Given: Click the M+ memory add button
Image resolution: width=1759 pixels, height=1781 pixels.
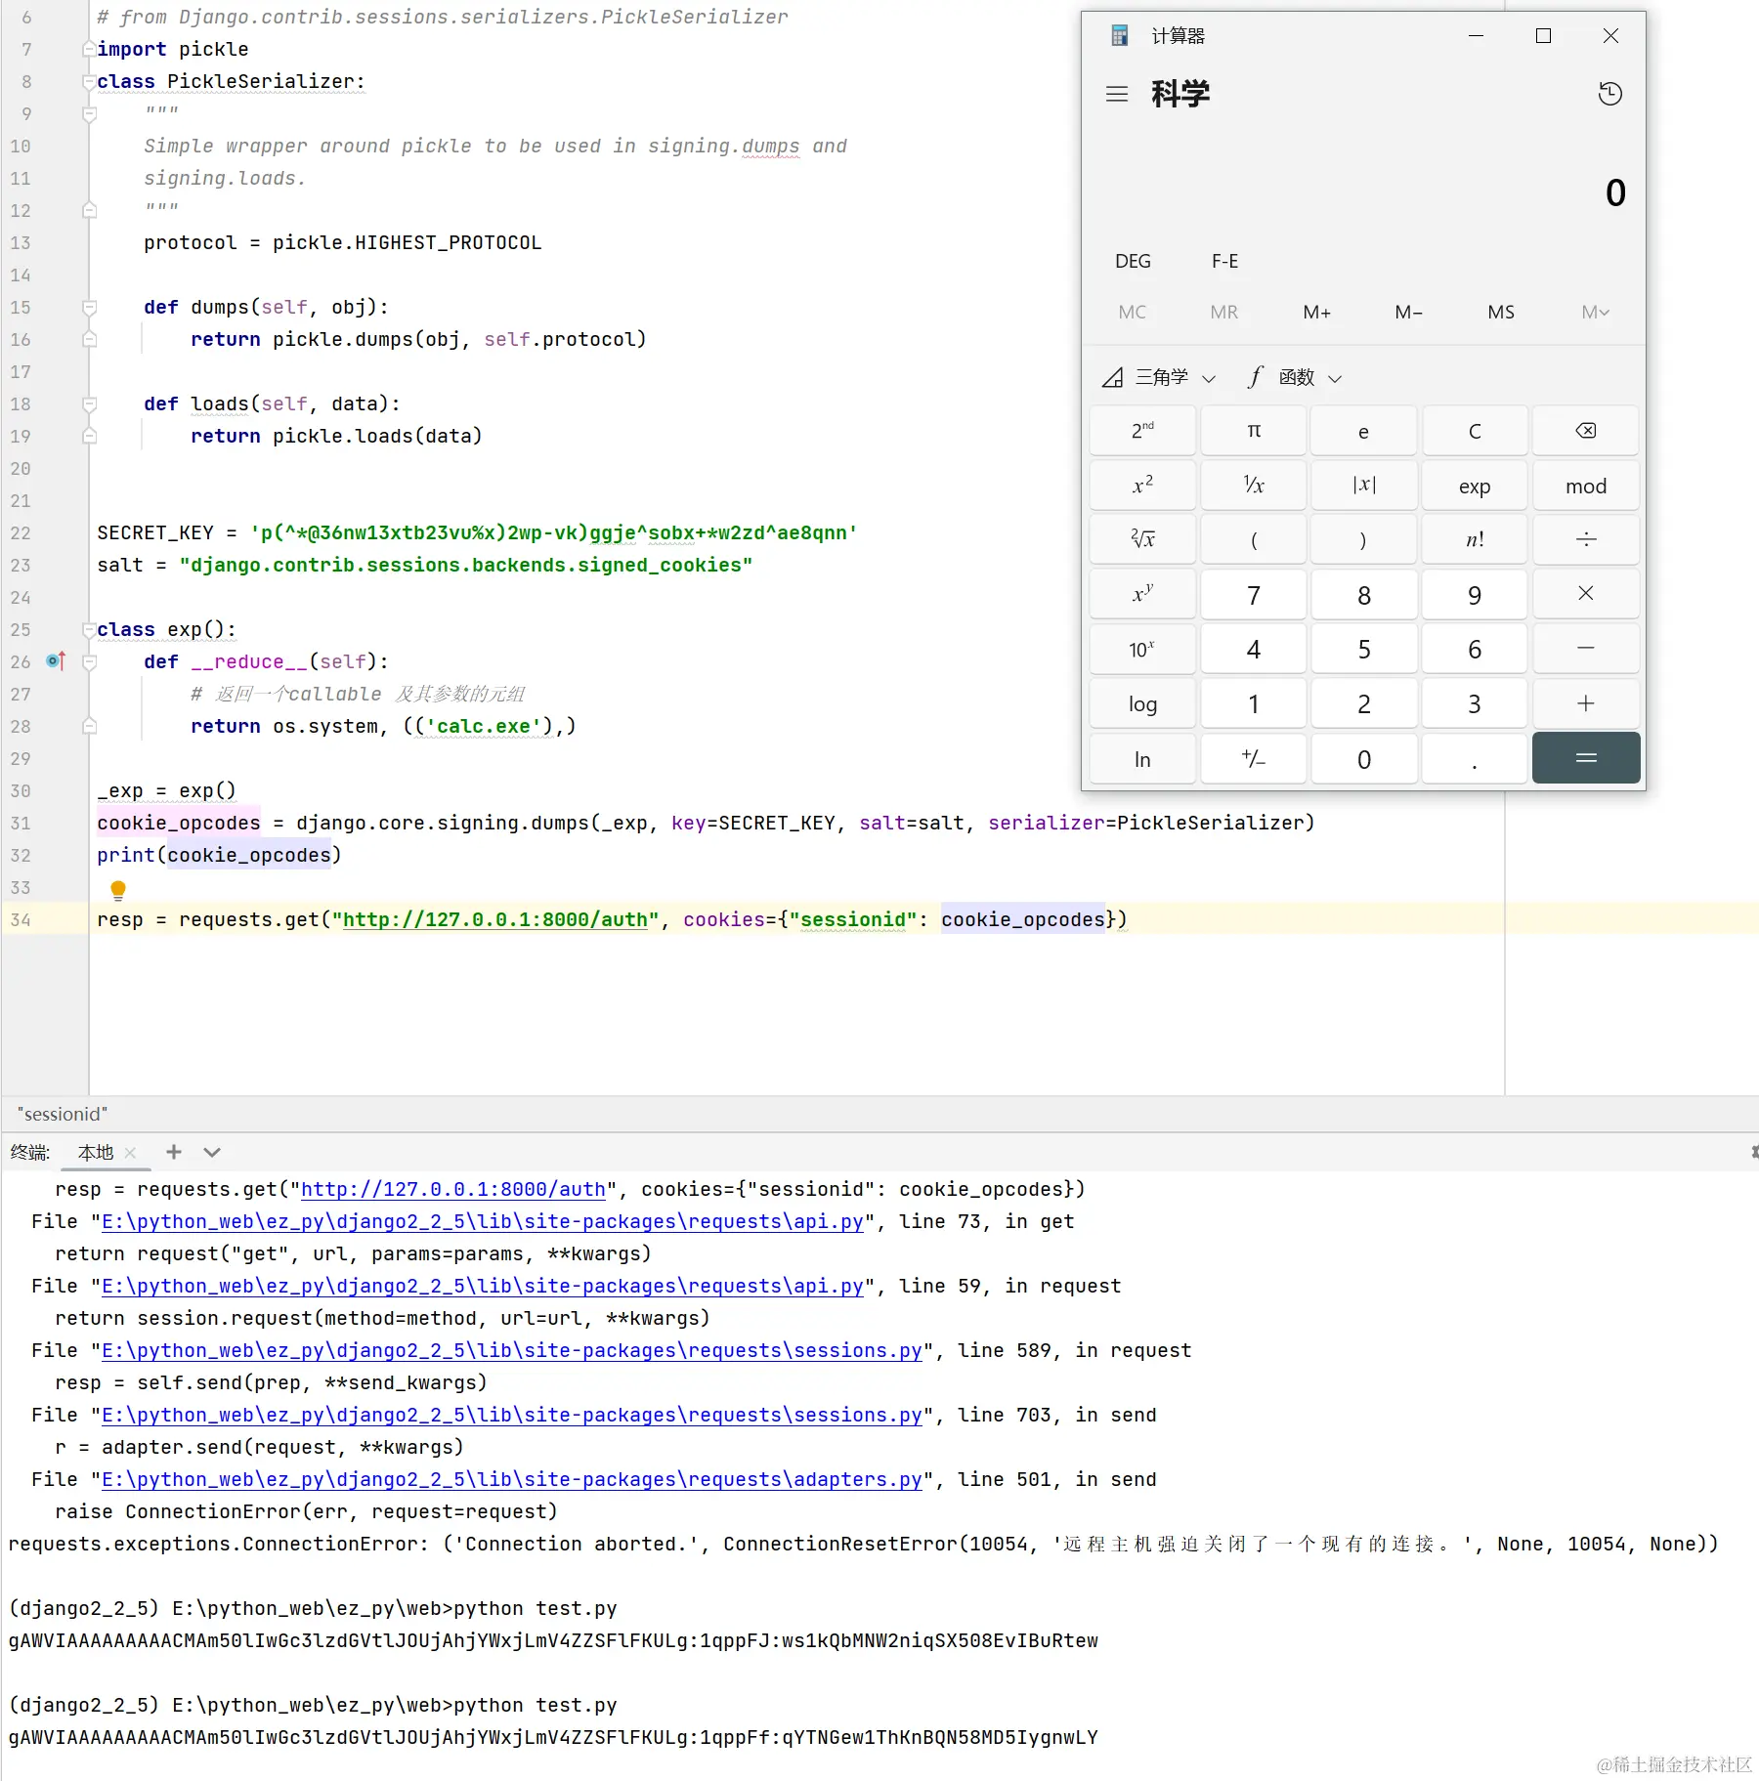Looking at the screenshot, I should click(x=1316, y=313).
